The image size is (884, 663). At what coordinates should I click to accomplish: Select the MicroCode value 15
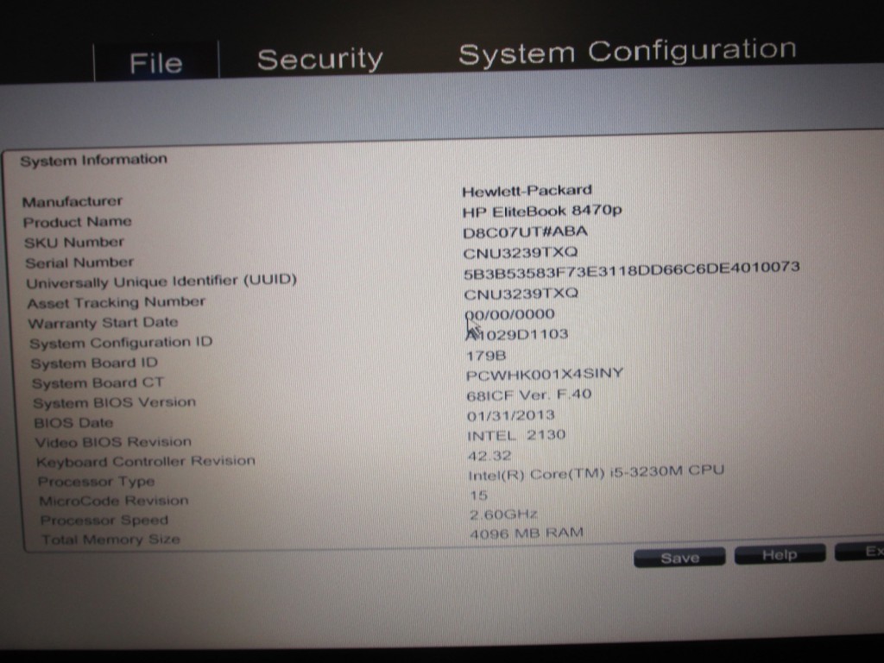[478, 496]
